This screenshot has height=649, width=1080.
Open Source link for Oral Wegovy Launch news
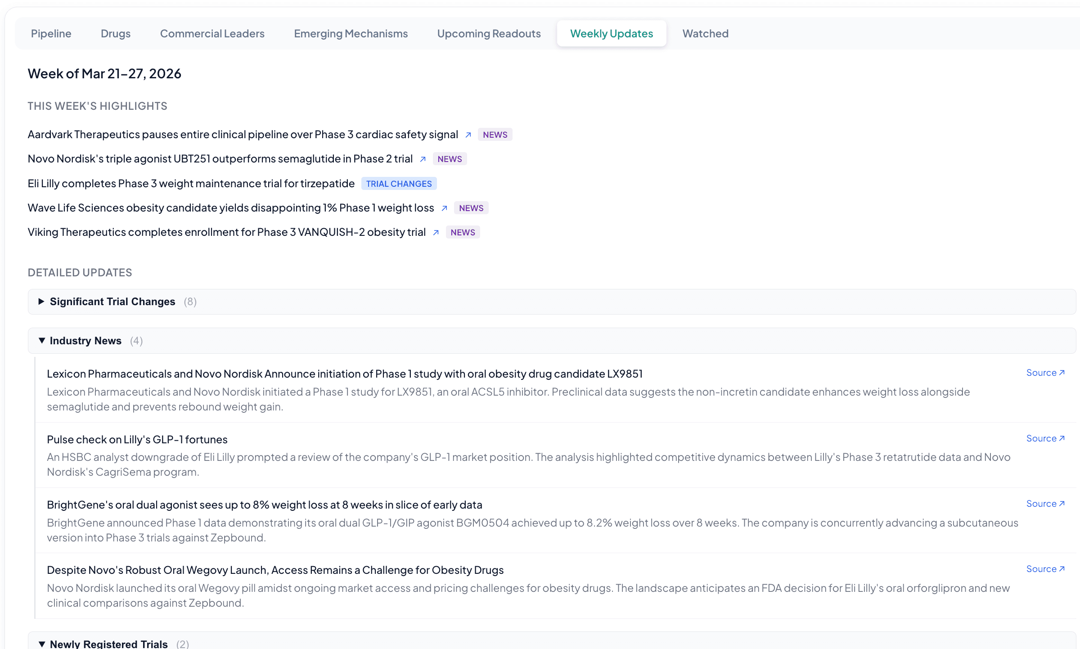[x=1045, y=569]
